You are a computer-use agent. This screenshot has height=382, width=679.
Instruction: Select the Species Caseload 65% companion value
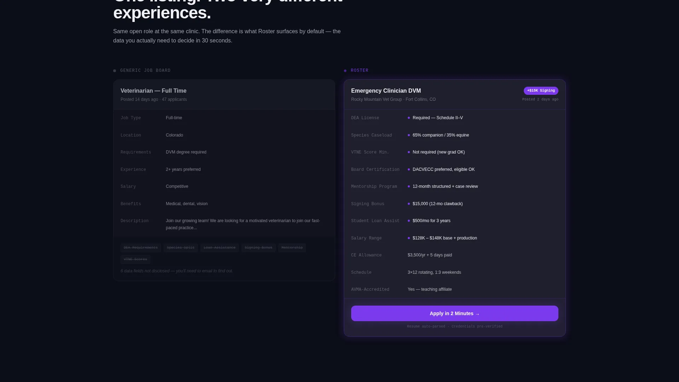441,135
